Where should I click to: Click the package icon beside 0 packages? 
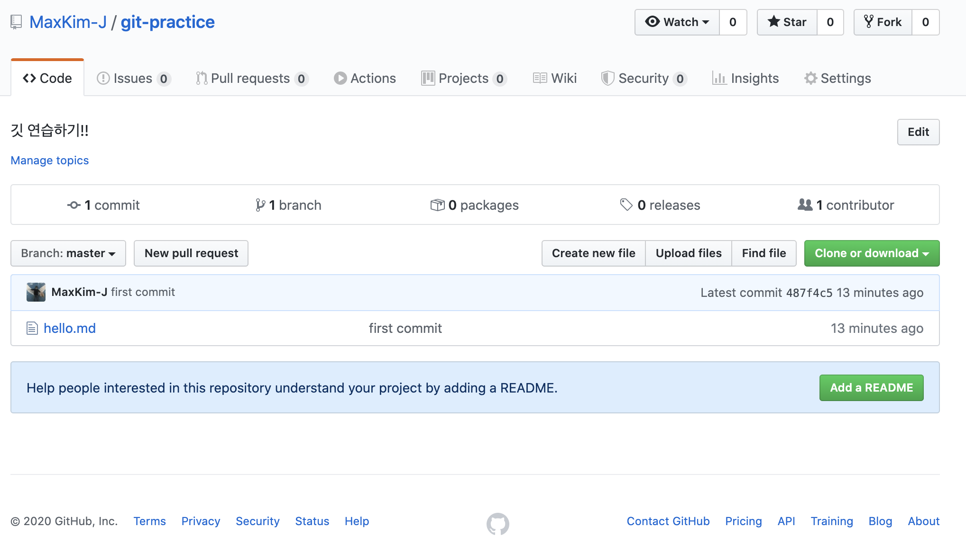pos(437,205)
